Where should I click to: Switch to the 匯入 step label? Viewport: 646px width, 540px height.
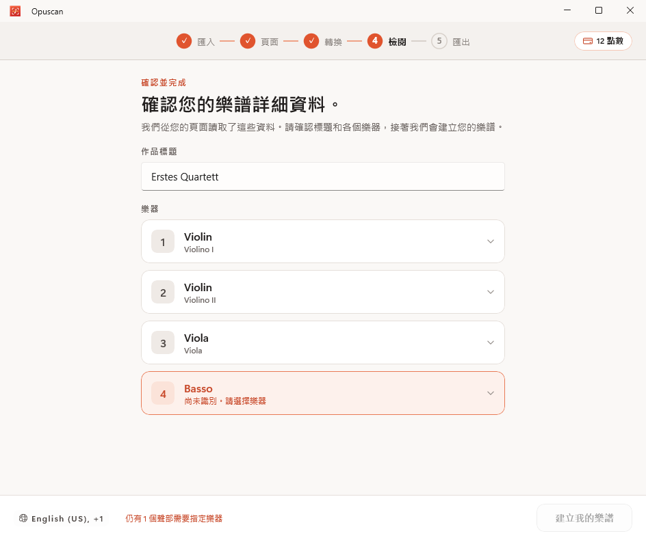pyautogui.click(x=206, y=42)
